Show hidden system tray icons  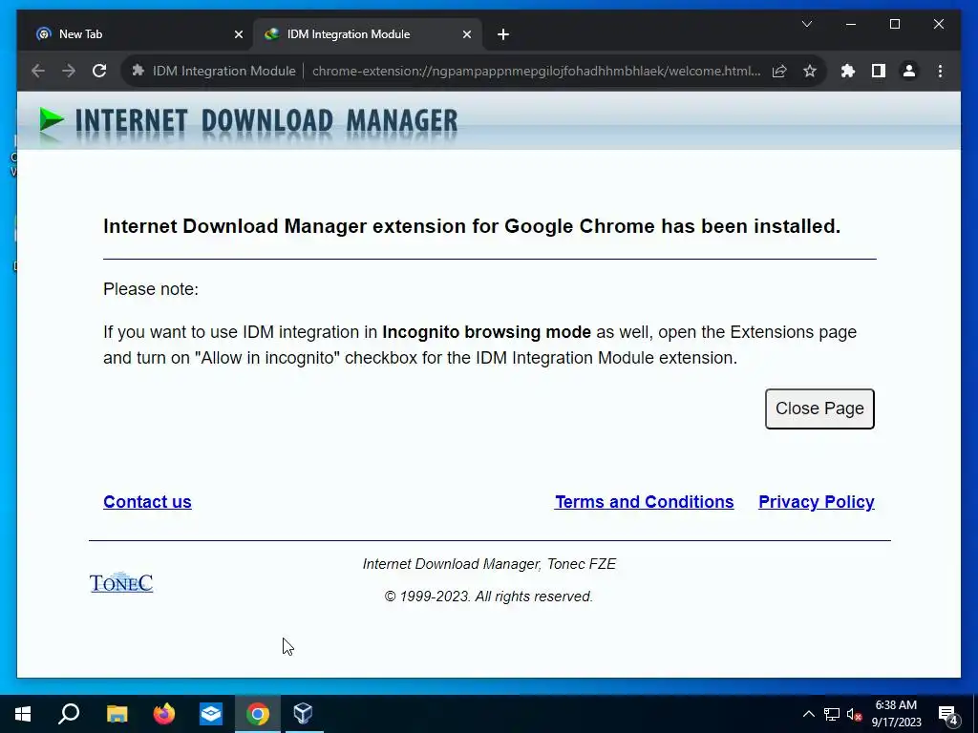click(x=808, y=714)
